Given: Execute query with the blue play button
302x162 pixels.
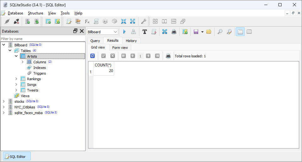Looking at the screenshot, I should 124,32.
